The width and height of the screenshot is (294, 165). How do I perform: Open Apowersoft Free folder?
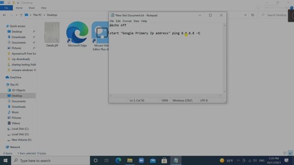pos(22,54)
